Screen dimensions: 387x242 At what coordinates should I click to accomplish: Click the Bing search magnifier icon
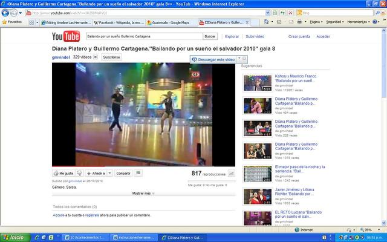click(377, 13)
